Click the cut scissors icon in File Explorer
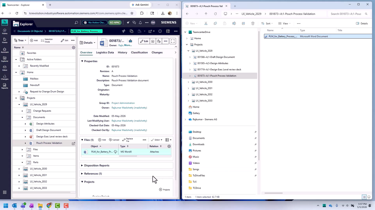Image resolution: width=375 pixels, height=210 pixels. coord(206,23)
